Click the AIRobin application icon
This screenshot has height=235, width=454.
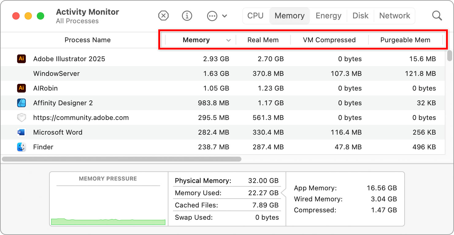pos(21,88)
